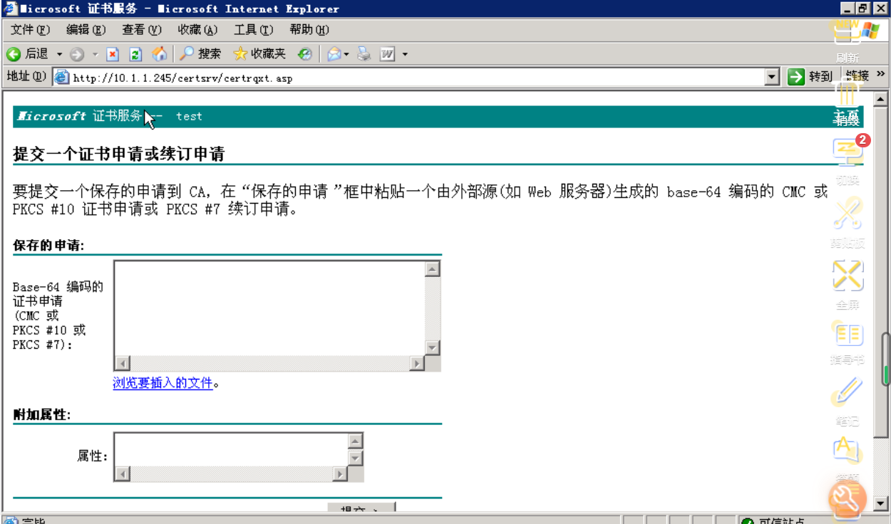Click left arrow of 属性 textarea scrollbar

click(x=123, y=474)
